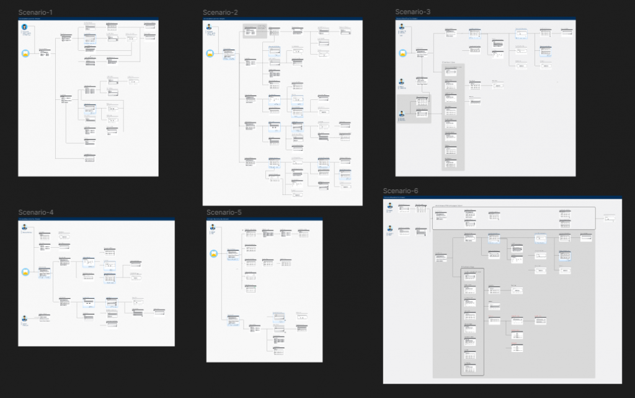The image size is (635, 398).
Task: Click the user avatar icon in Scenario-1
Action: pyautogui.click(x=25, y=28)
